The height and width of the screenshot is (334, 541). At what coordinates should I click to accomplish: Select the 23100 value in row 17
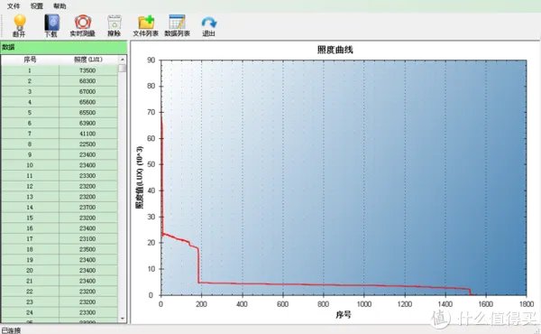(x=87, y=238)
